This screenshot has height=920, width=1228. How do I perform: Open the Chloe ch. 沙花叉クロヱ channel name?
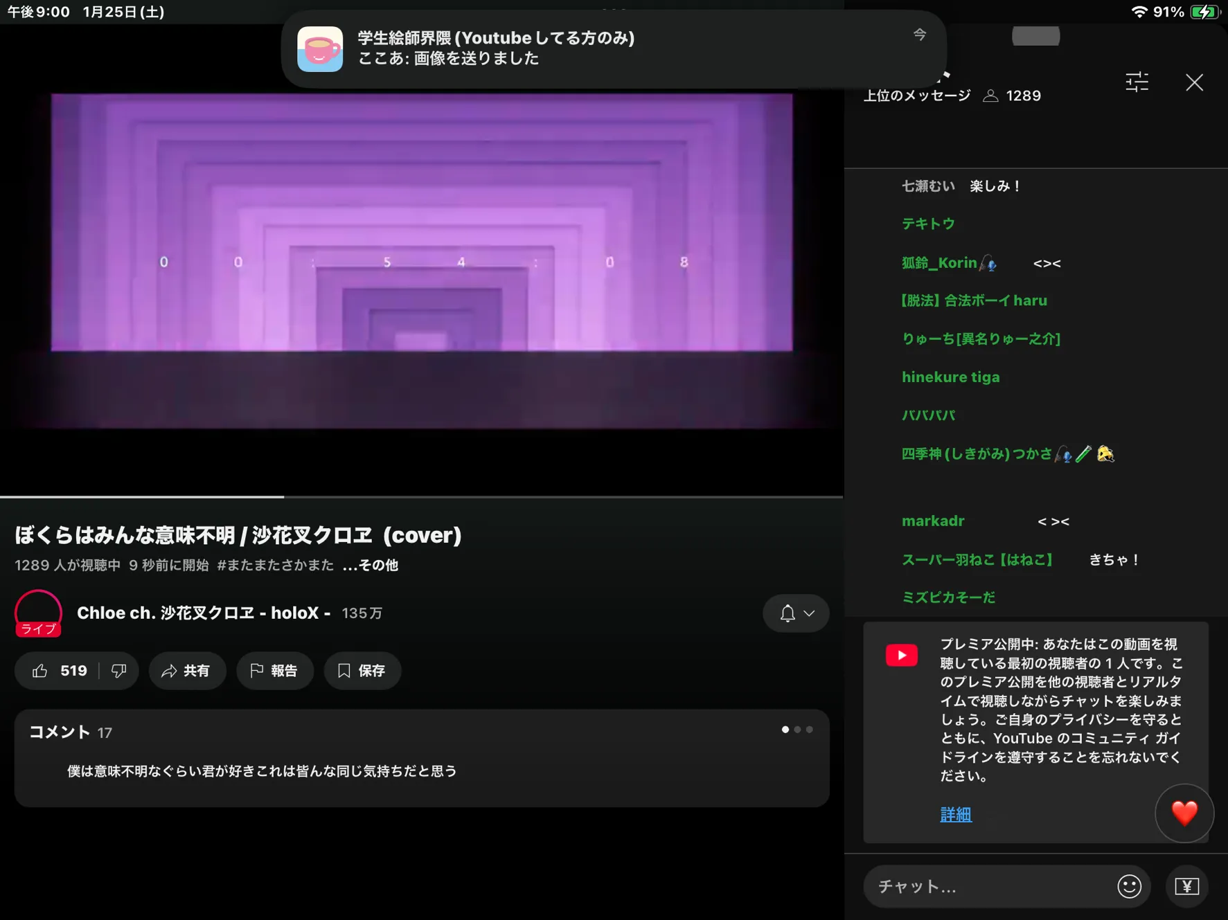pos(204,613)
